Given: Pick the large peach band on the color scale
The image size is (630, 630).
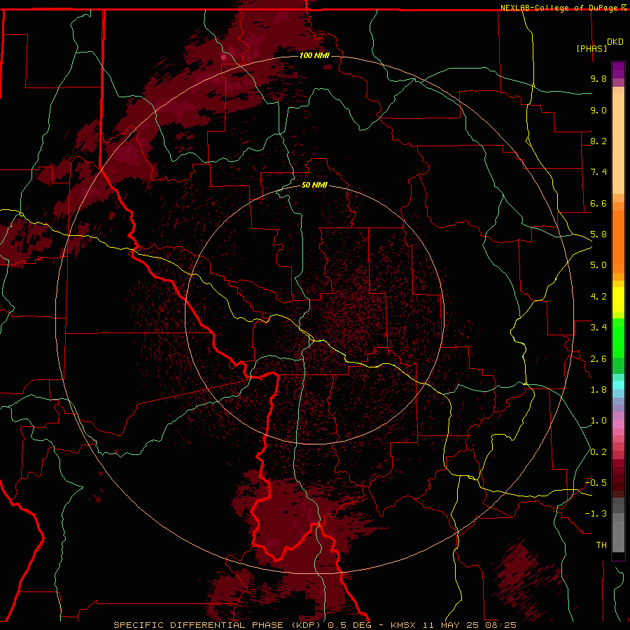Looking at the screenshot, I should pyautogui.click(x=618, y=143).
